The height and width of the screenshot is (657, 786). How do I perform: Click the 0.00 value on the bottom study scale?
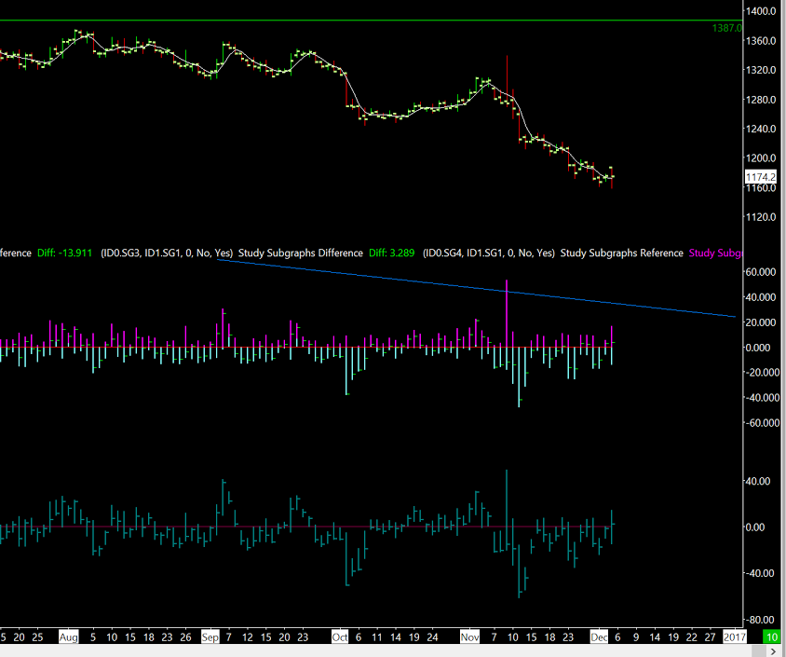[x=755, y=527]
